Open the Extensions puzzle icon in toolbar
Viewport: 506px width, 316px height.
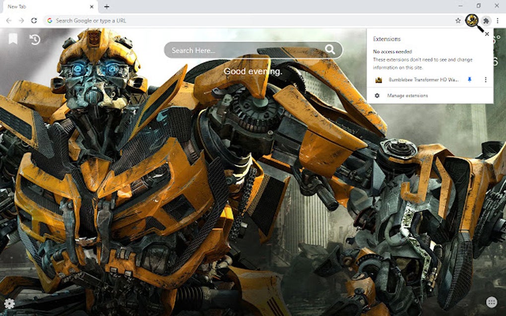tap(486, 21)
